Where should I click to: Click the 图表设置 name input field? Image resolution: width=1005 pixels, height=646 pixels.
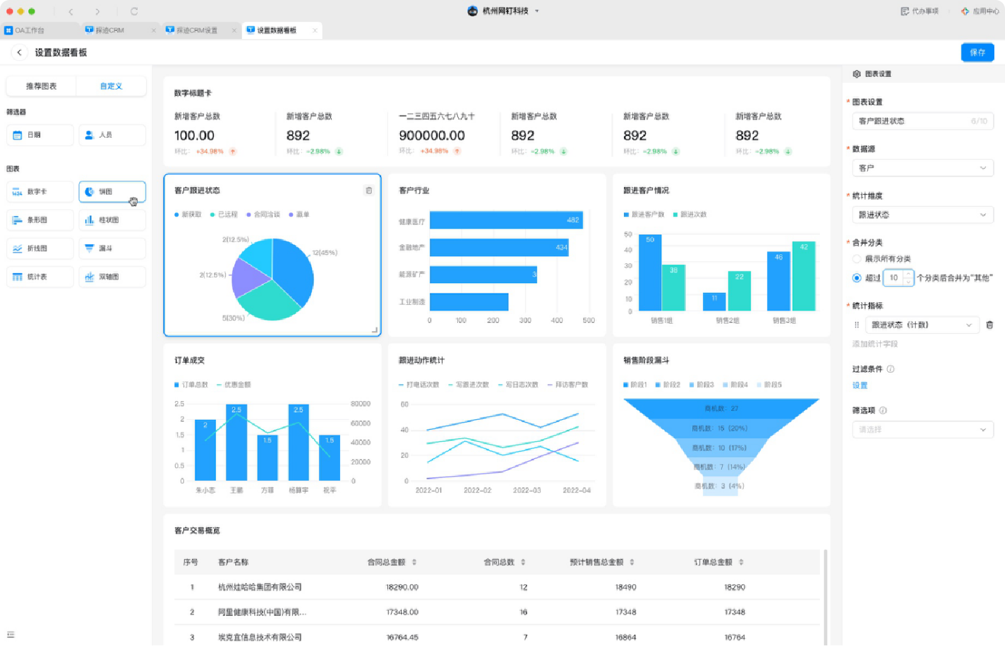[x=923, y=121]
